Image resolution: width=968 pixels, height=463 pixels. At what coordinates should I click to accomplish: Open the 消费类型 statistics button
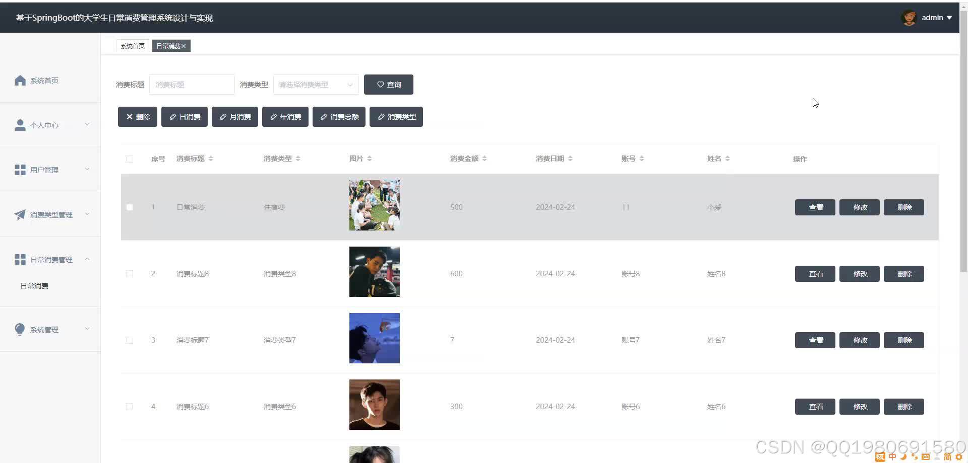pos(396,117)
